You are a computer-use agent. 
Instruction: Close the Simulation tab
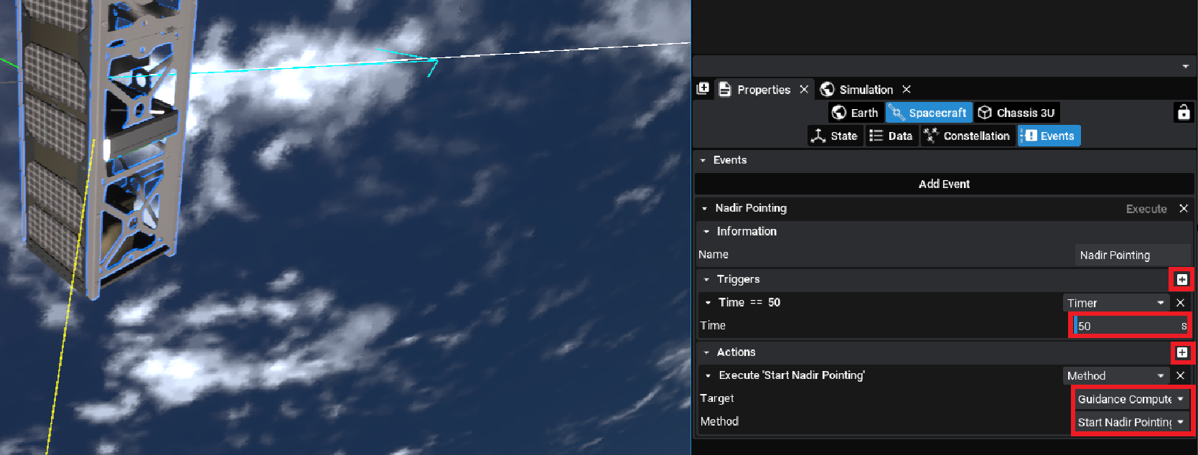click(907, 89)
